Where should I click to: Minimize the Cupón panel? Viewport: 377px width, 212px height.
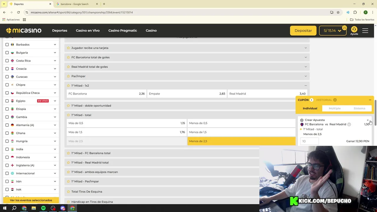tap(370, 100)
